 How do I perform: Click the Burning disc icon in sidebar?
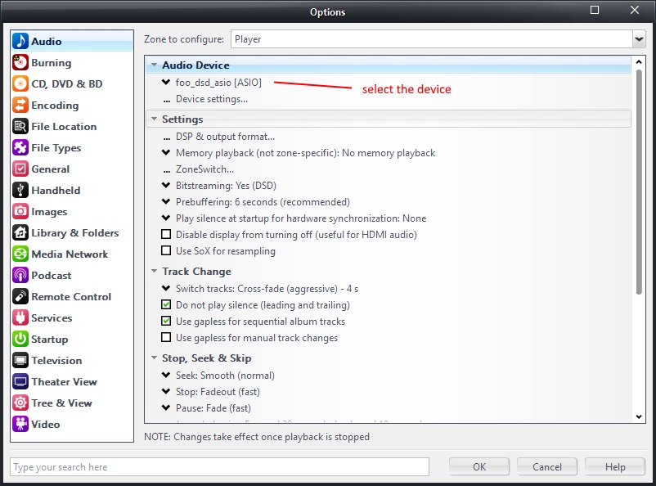pyautogui.click(x=20, y=63)
